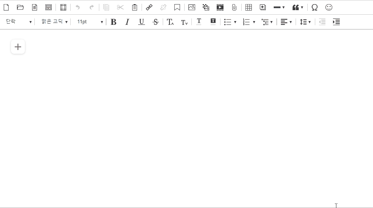Attach a file with the paperclip icon

click(x=234, y=7)
